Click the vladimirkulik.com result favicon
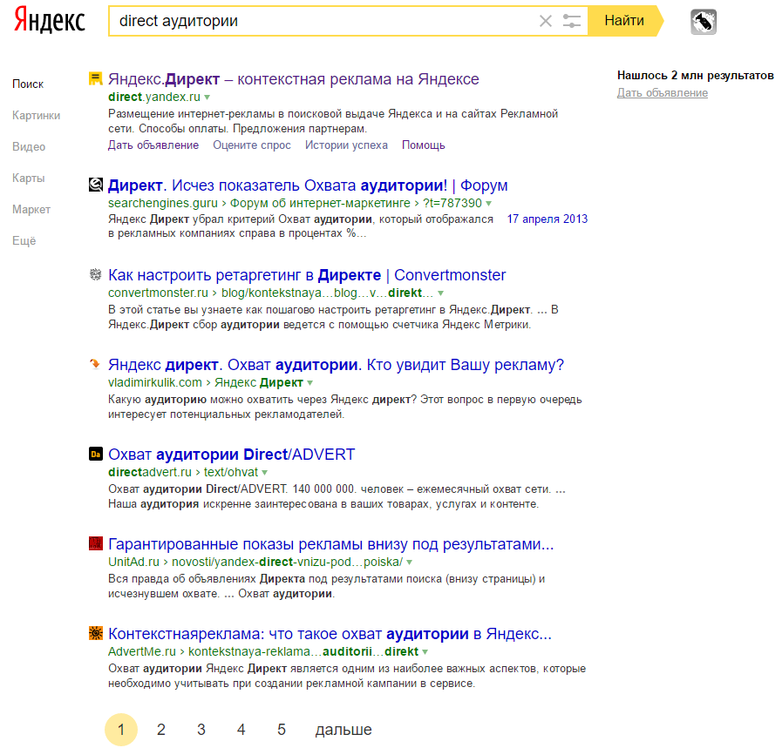Screen dimensions: 782x748 95,364
